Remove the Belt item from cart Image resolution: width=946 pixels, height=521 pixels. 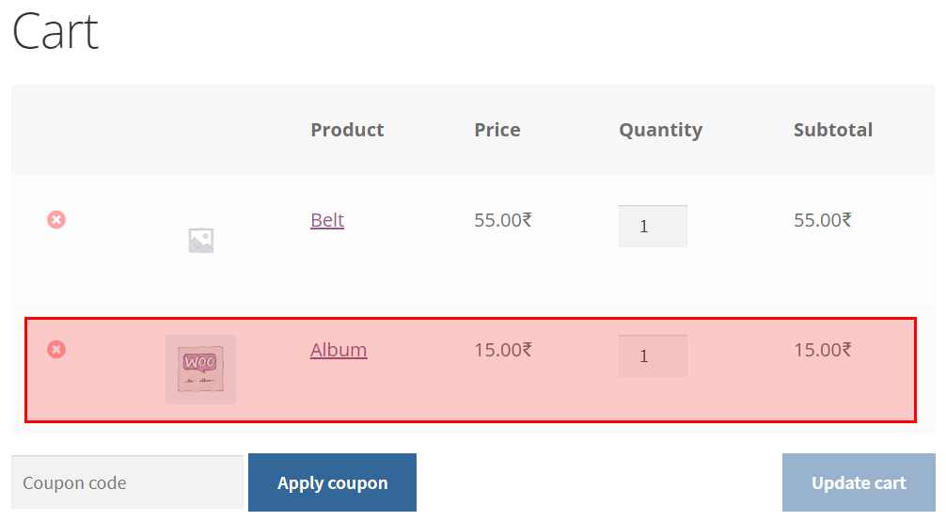[x=56, y=220]
